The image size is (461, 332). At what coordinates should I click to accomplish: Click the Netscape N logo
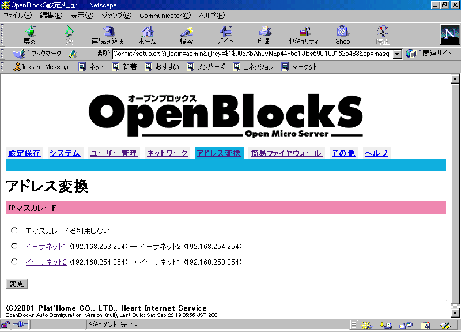click(x=450, y=35)
